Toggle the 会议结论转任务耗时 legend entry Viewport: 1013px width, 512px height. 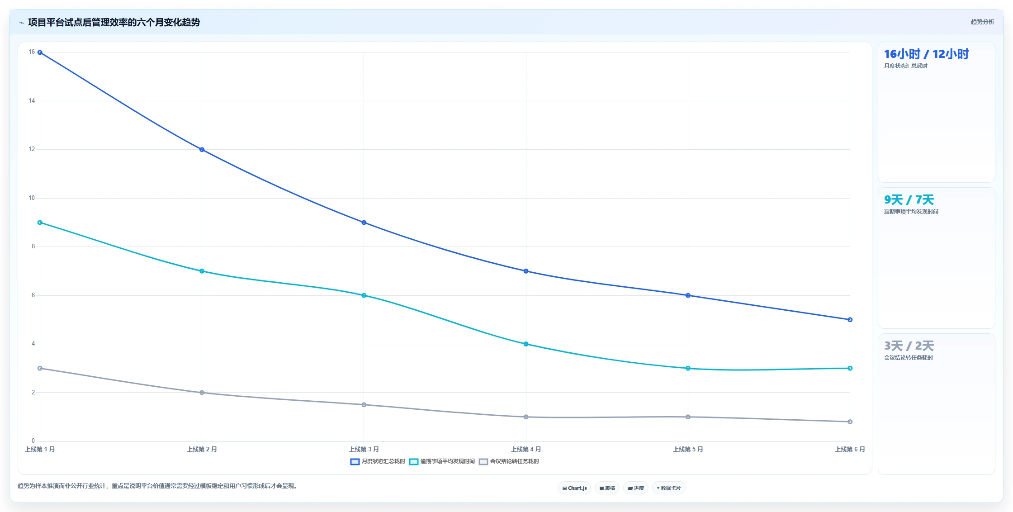(509, 461)
